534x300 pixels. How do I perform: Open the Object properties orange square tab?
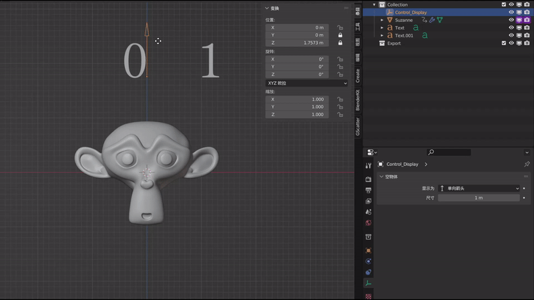tap(368, 251)
